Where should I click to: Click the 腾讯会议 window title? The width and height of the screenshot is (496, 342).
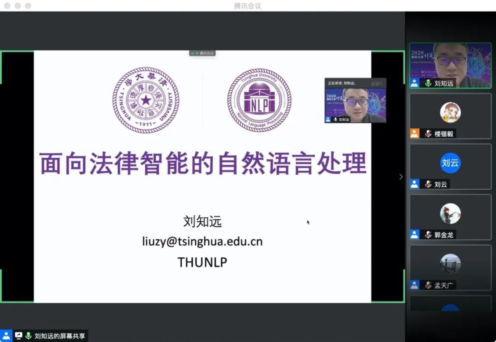tap(247, 6)
